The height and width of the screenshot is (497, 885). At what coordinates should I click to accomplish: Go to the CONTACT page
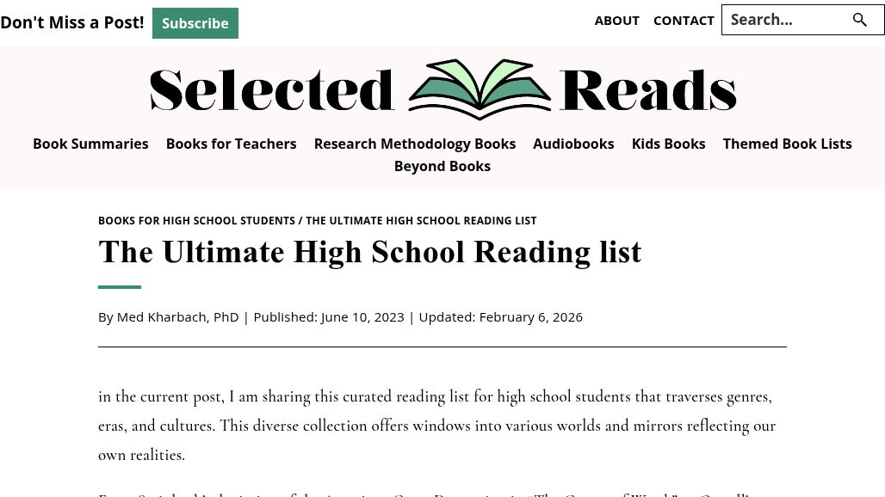point(684,20)
